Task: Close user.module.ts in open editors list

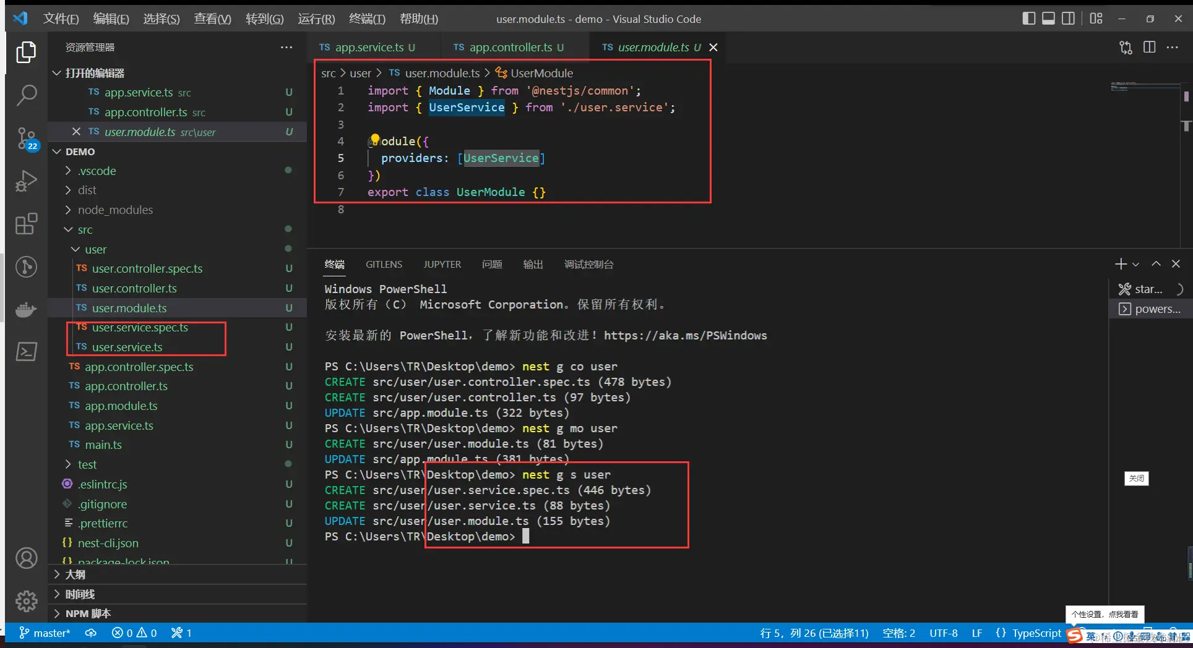Action: click(76, 132)
